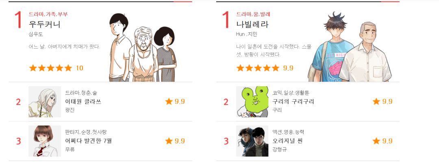Select the 어쩌다 발견한 7월 thumbnail
439x164 pixels.
pyautogui.click(x=45, y=141)
